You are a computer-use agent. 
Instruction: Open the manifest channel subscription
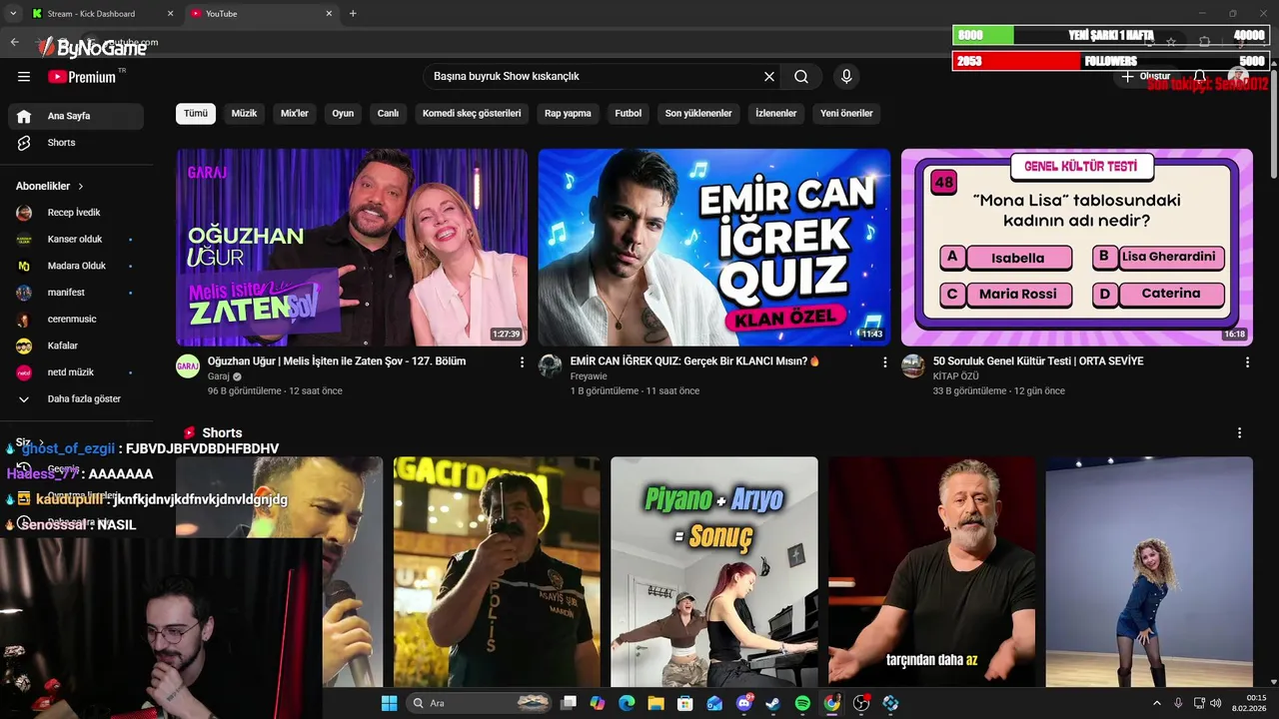(76, 293)
